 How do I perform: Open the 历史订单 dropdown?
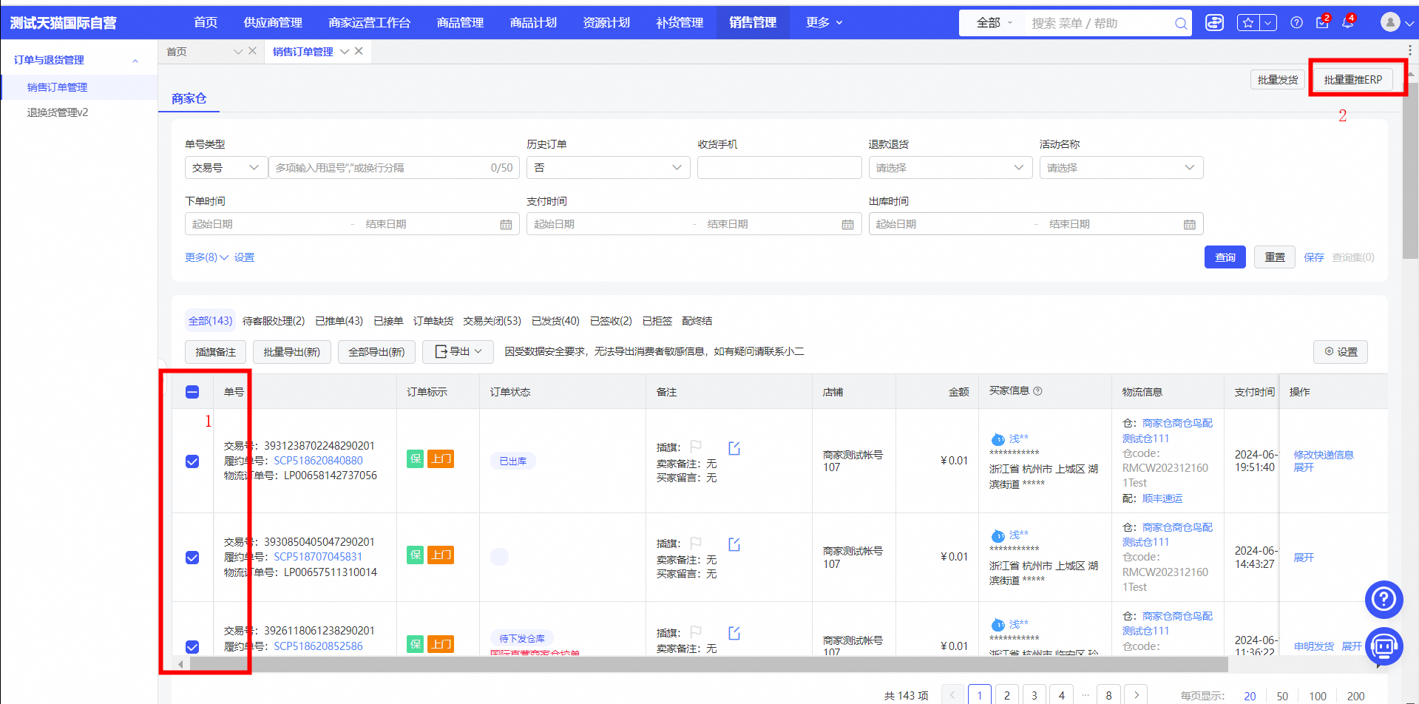tap(608, 168)
